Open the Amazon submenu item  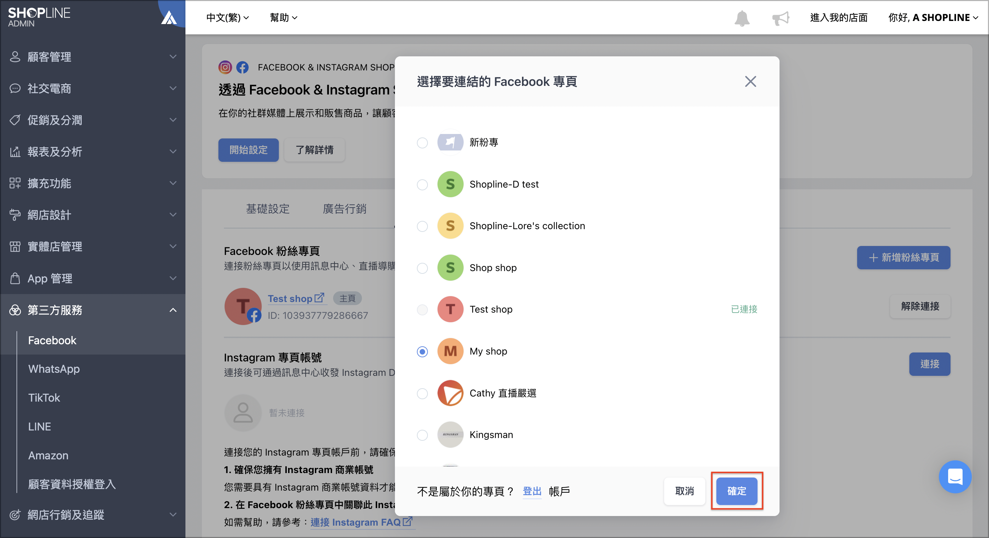[x=48, y=456]
